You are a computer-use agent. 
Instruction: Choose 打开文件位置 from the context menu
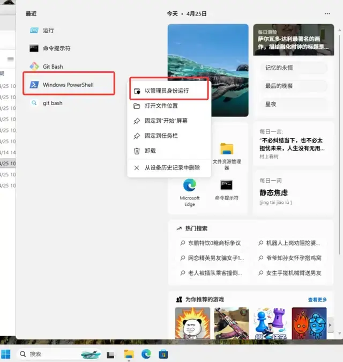[169, 106]
